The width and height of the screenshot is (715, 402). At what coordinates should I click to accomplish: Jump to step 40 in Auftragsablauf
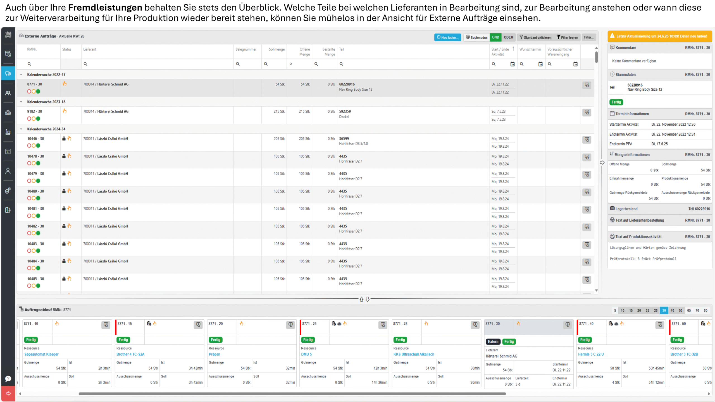pyautogui.click(x=672, y=310)
